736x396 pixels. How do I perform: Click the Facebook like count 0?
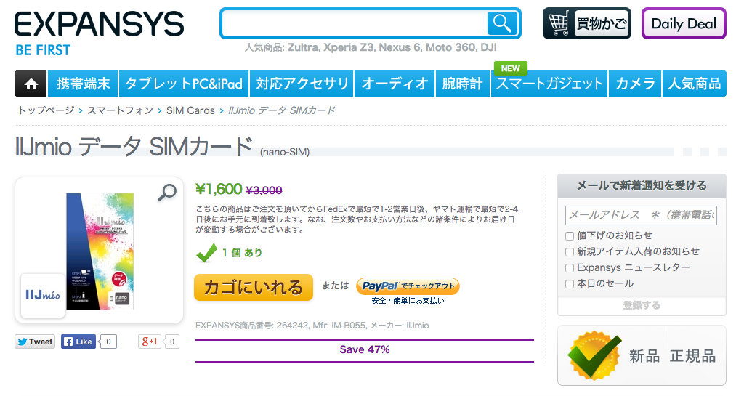[108, 342]
